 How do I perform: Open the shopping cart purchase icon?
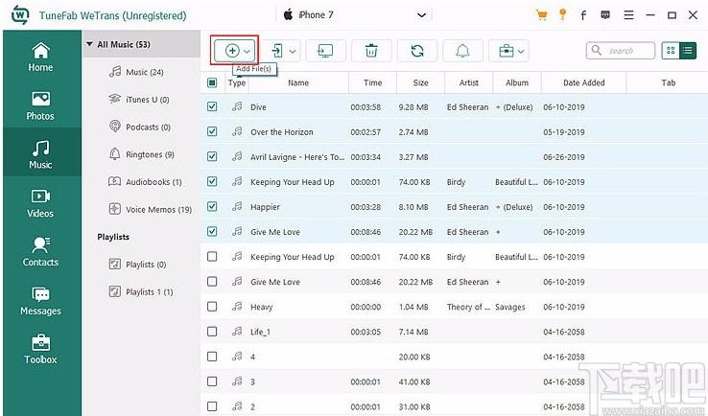(x=541, y=15)
